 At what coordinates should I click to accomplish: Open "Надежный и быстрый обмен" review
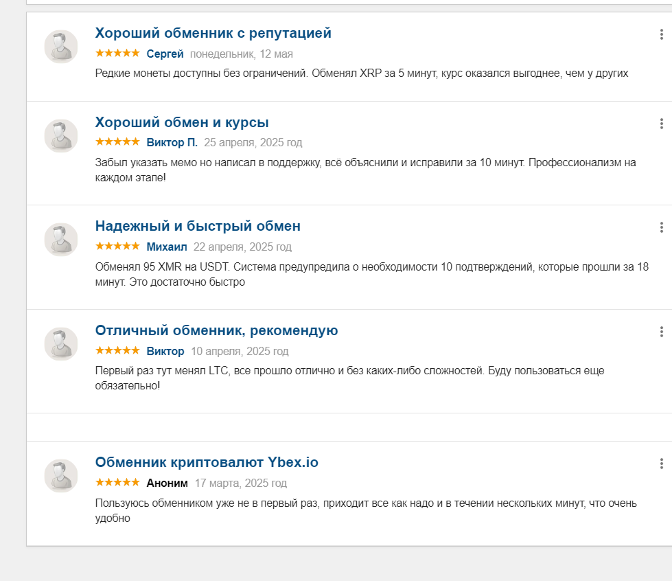pos(198,226)
